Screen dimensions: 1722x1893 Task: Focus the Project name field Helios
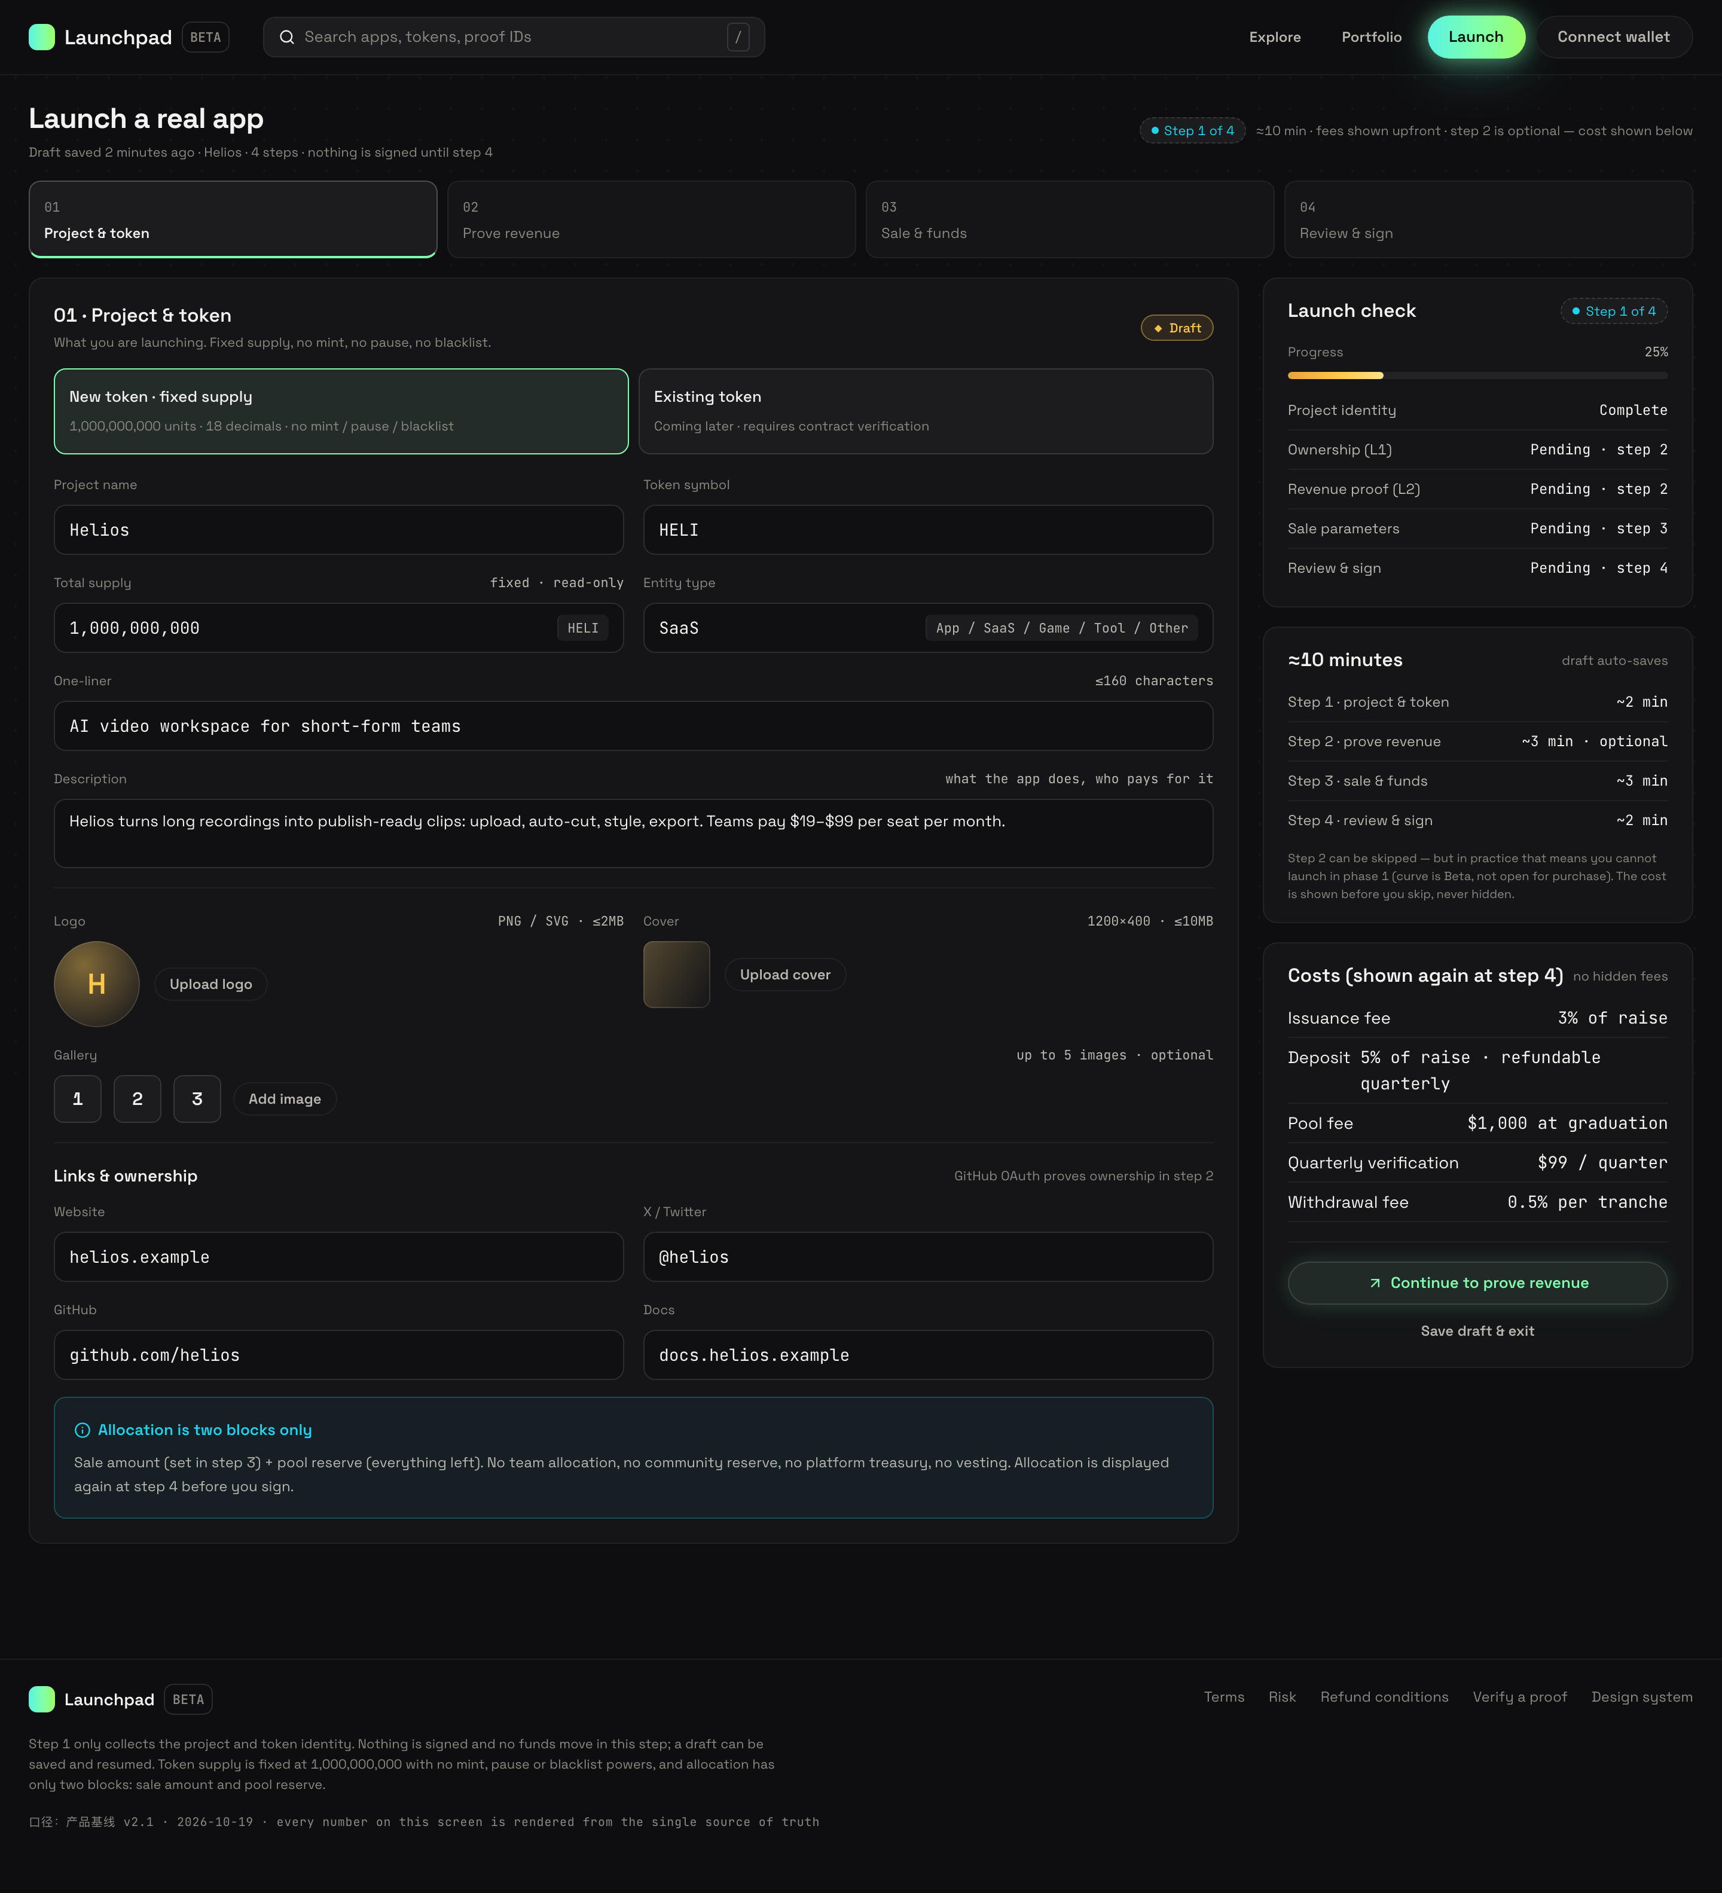338,530
